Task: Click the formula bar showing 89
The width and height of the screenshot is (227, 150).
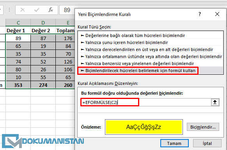Action: tap(67, 10)
